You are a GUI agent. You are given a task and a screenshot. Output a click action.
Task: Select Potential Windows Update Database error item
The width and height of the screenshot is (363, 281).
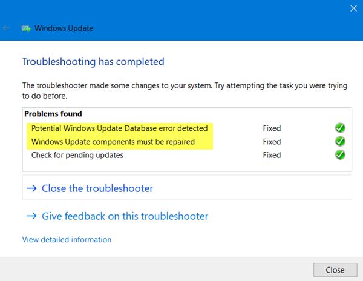pyautogui.click(x=119, y=128)
